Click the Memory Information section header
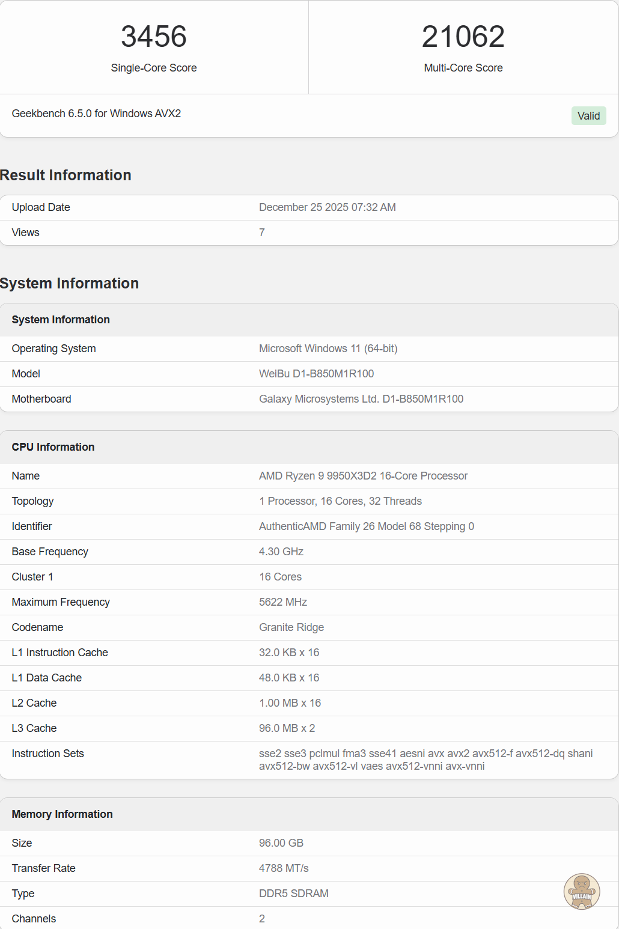Viewport: 619px width, 929px height. pos(62,814)
